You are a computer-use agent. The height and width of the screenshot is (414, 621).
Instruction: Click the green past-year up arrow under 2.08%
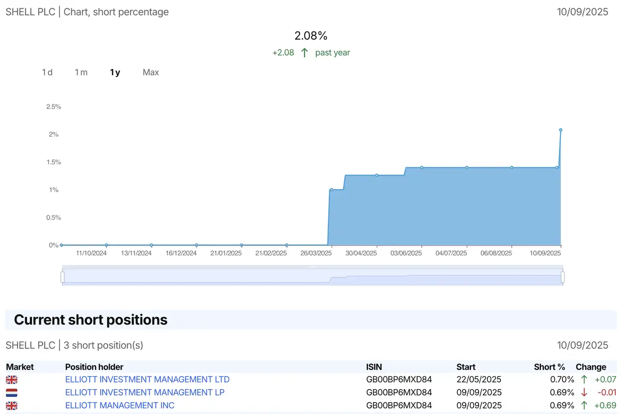[304, 53]
